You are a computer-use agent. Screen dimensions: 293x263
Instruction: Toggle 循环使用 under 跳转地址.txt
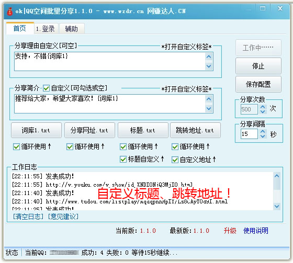[175, 146]
